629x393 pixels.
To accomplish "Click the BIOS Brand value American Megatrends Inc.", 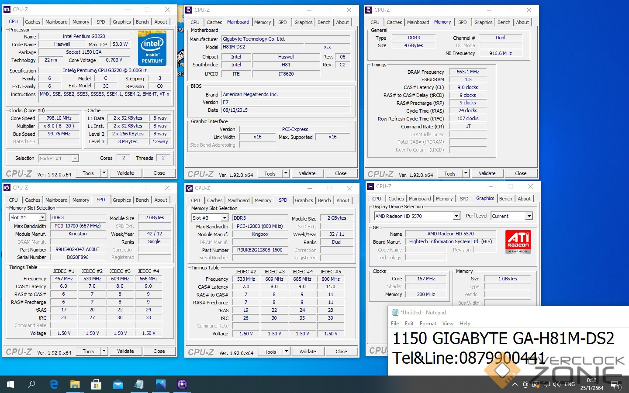I will coord(286,94).
